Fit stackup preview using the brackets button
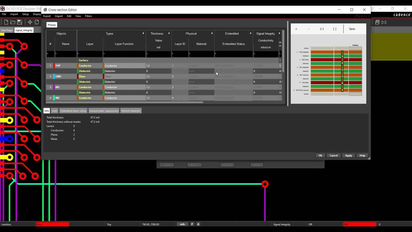Image resolution: width=412 pixels, height=232 pixels. point(335,29)
